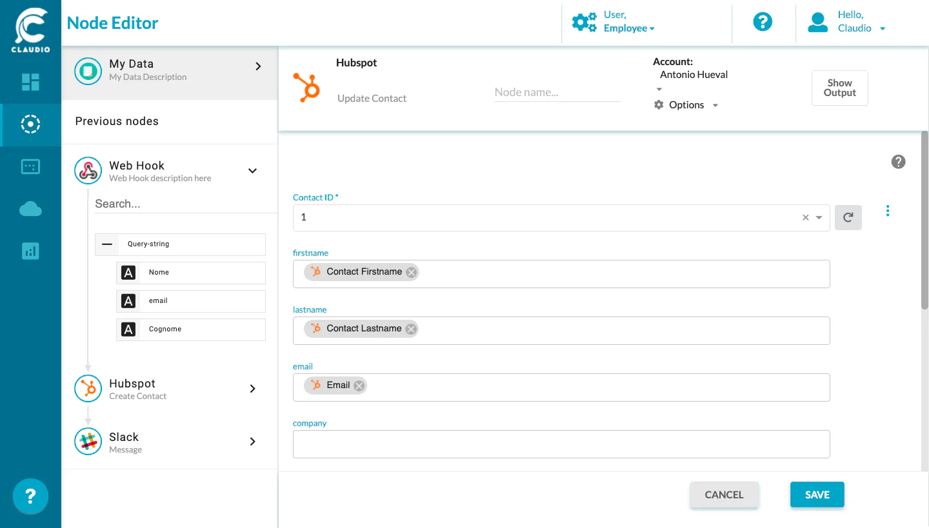Click the gears icon beside User Employee
This screenshot has width=929, height=528.
pos(584,22)
